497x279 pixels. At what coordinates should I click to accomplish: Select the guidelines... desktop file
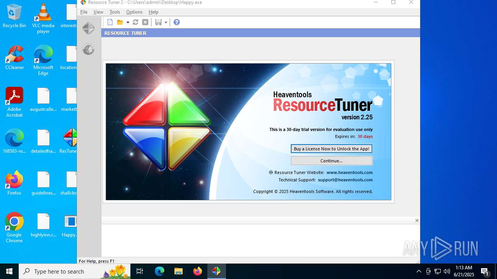point(43,183)
